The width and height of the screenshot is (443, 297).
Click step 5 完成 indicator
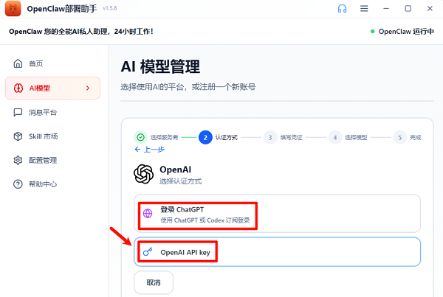tap(399, 137)
